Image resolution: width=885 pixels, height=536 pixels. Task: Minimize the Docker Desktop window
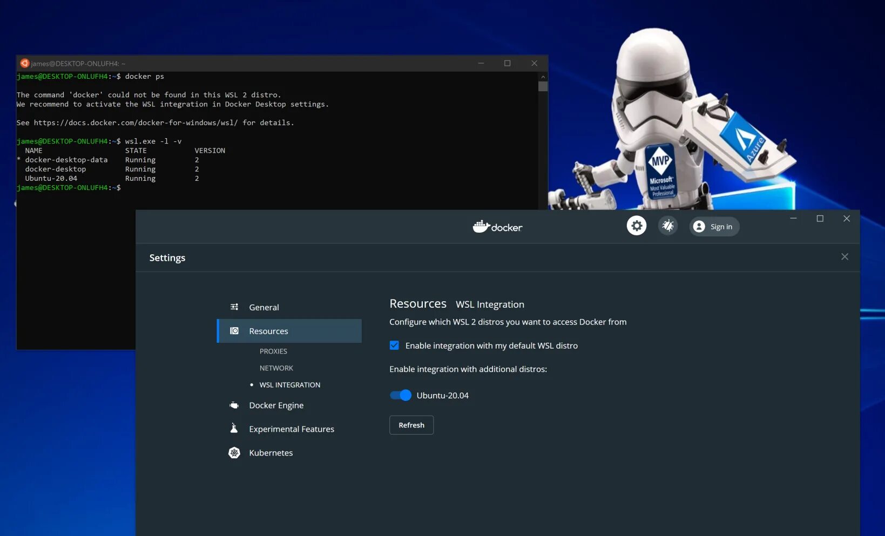tap(793, 219)
